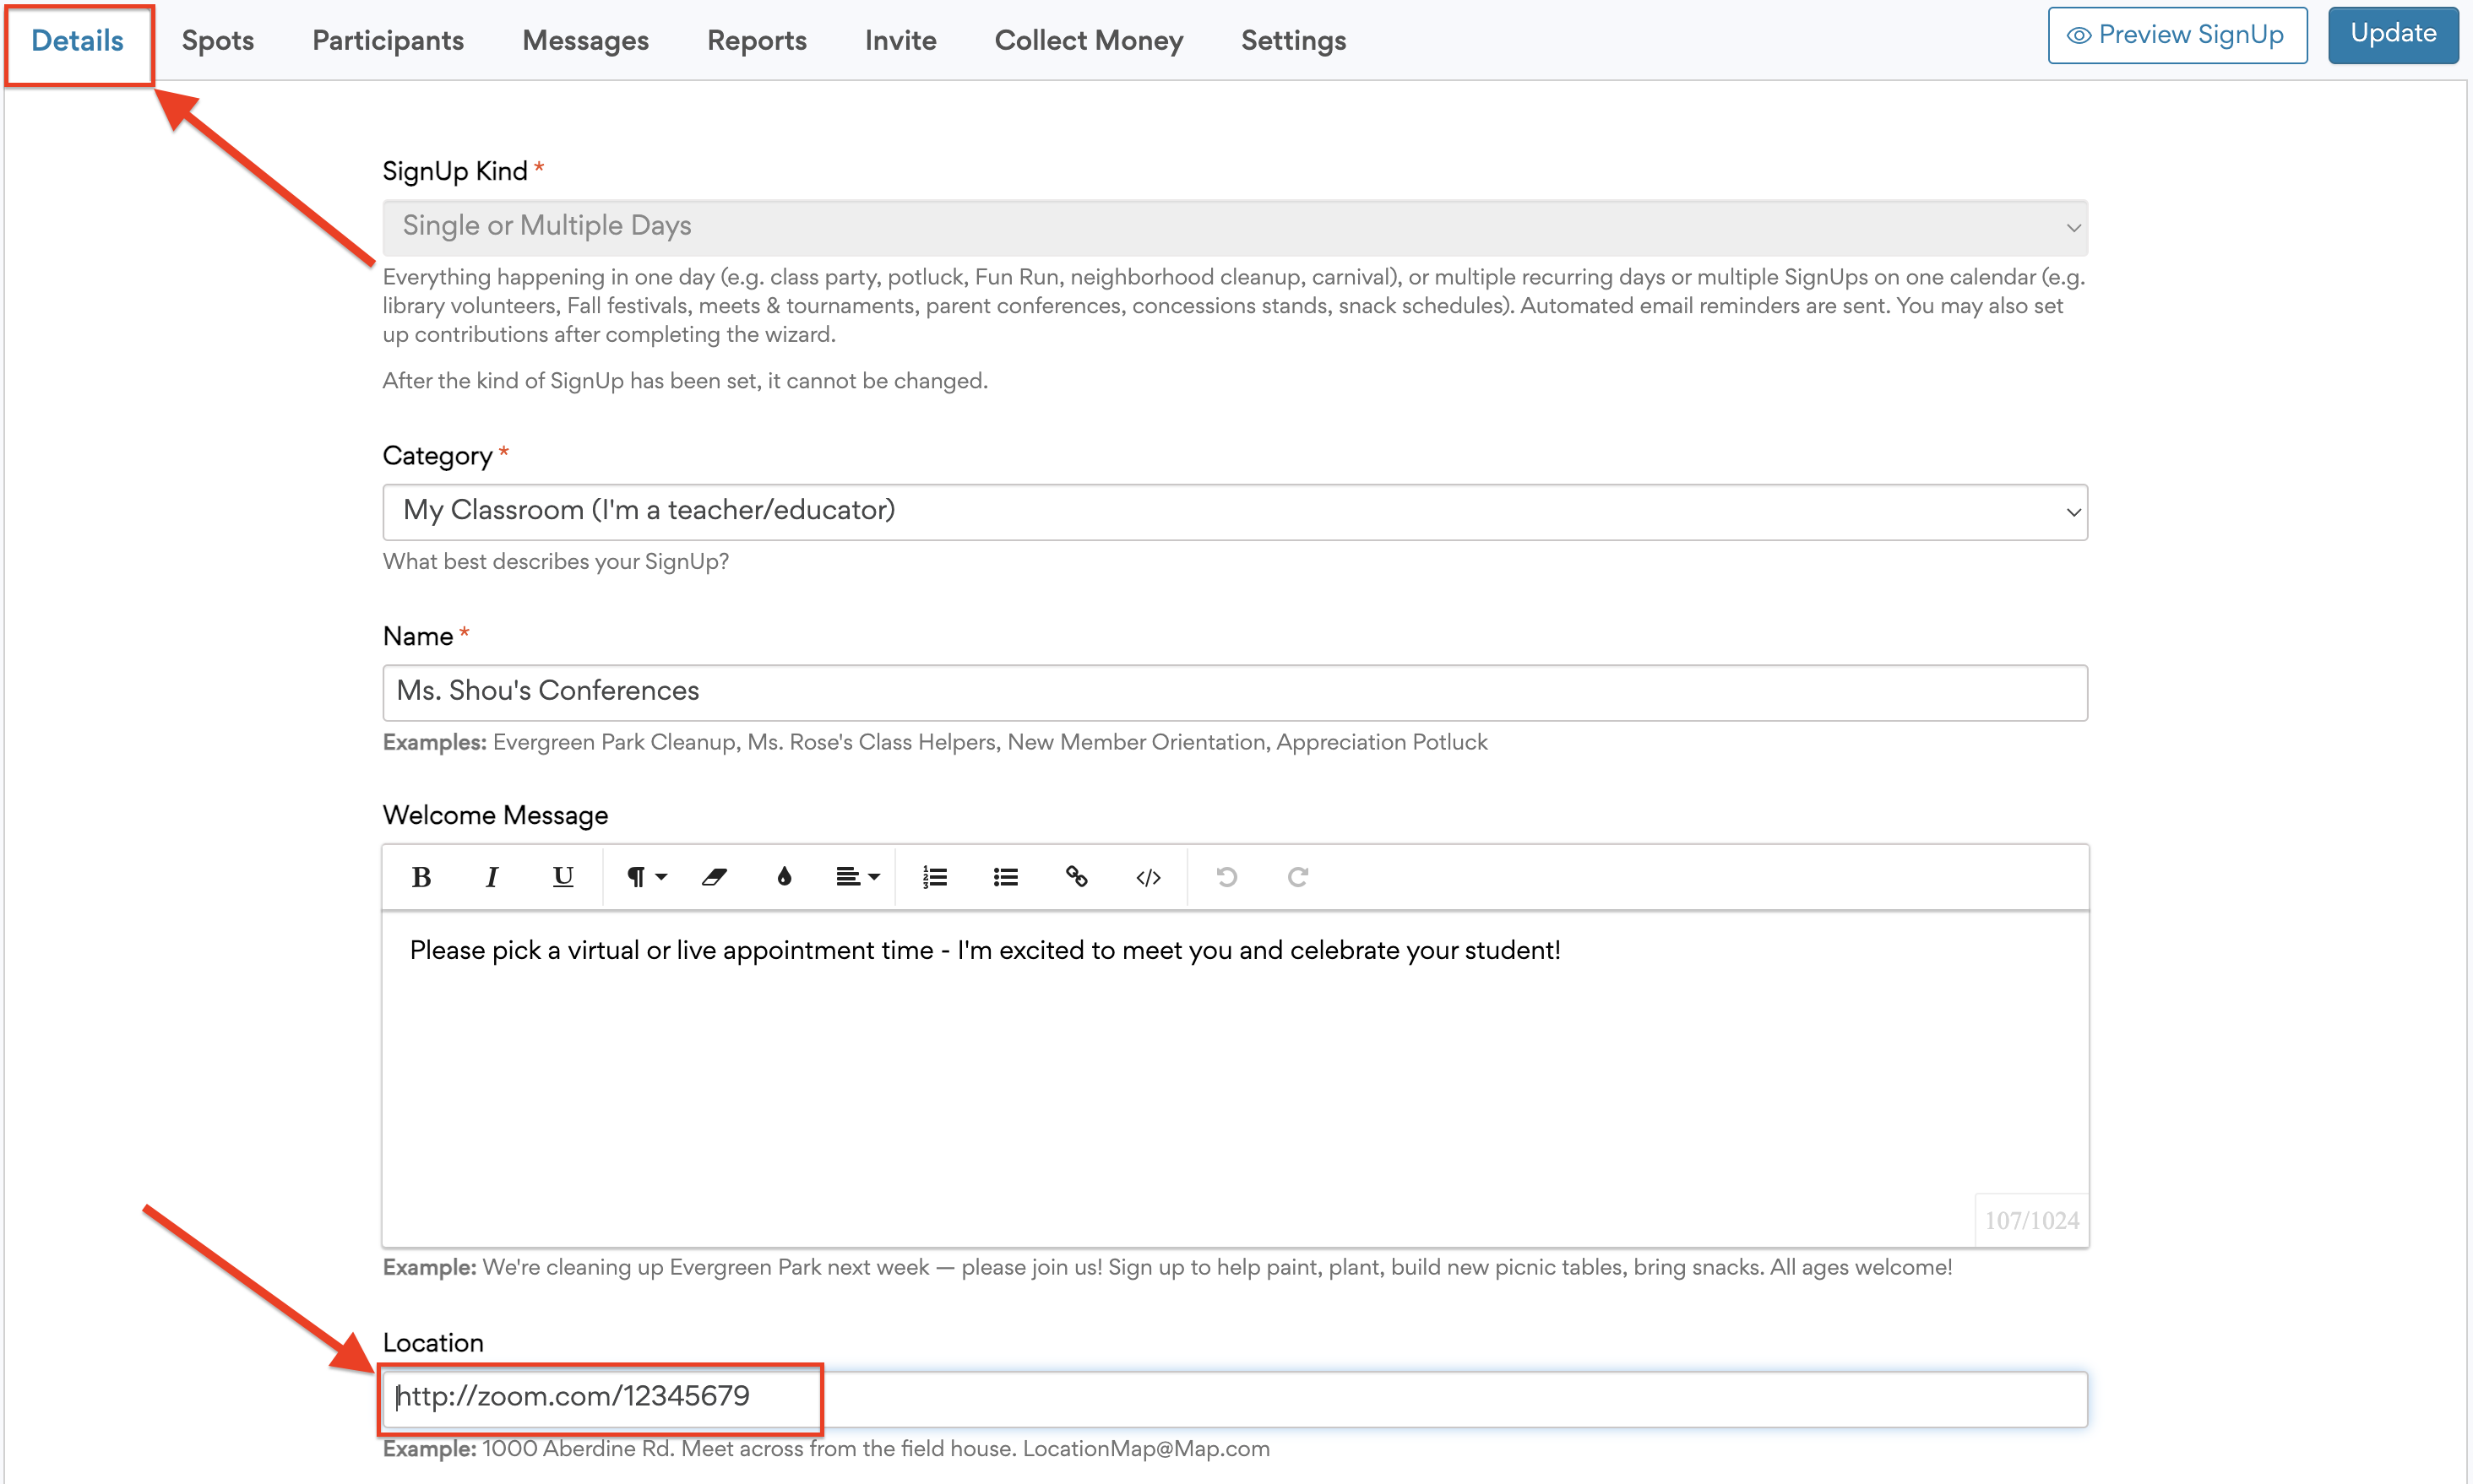The height and width of the screenshot is (1484, 2473).
Task: Click the 107/1024 character counter
Action: tap(2030, 1220)
